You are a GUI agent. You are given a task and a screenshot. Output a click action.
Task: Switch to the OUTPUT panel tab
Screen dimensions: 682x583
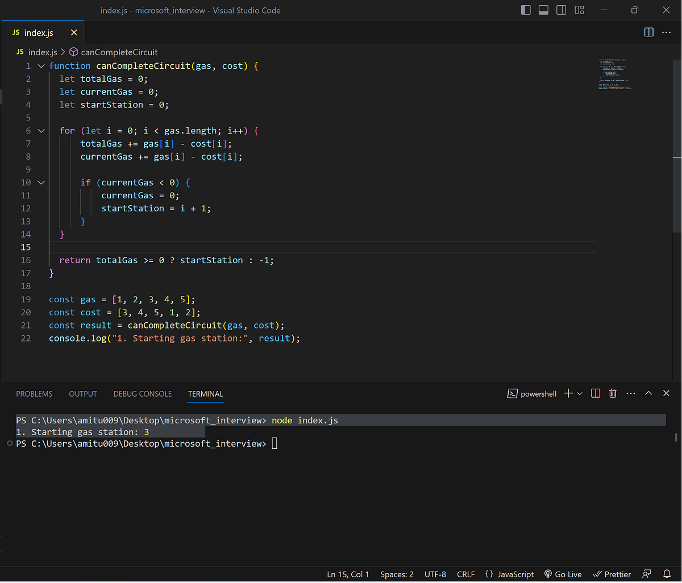click(83, 394)
